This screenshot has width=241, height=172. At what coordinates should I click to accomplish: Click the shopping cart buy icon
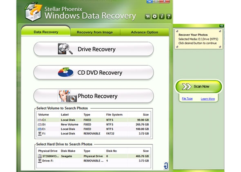click(147, 16)
